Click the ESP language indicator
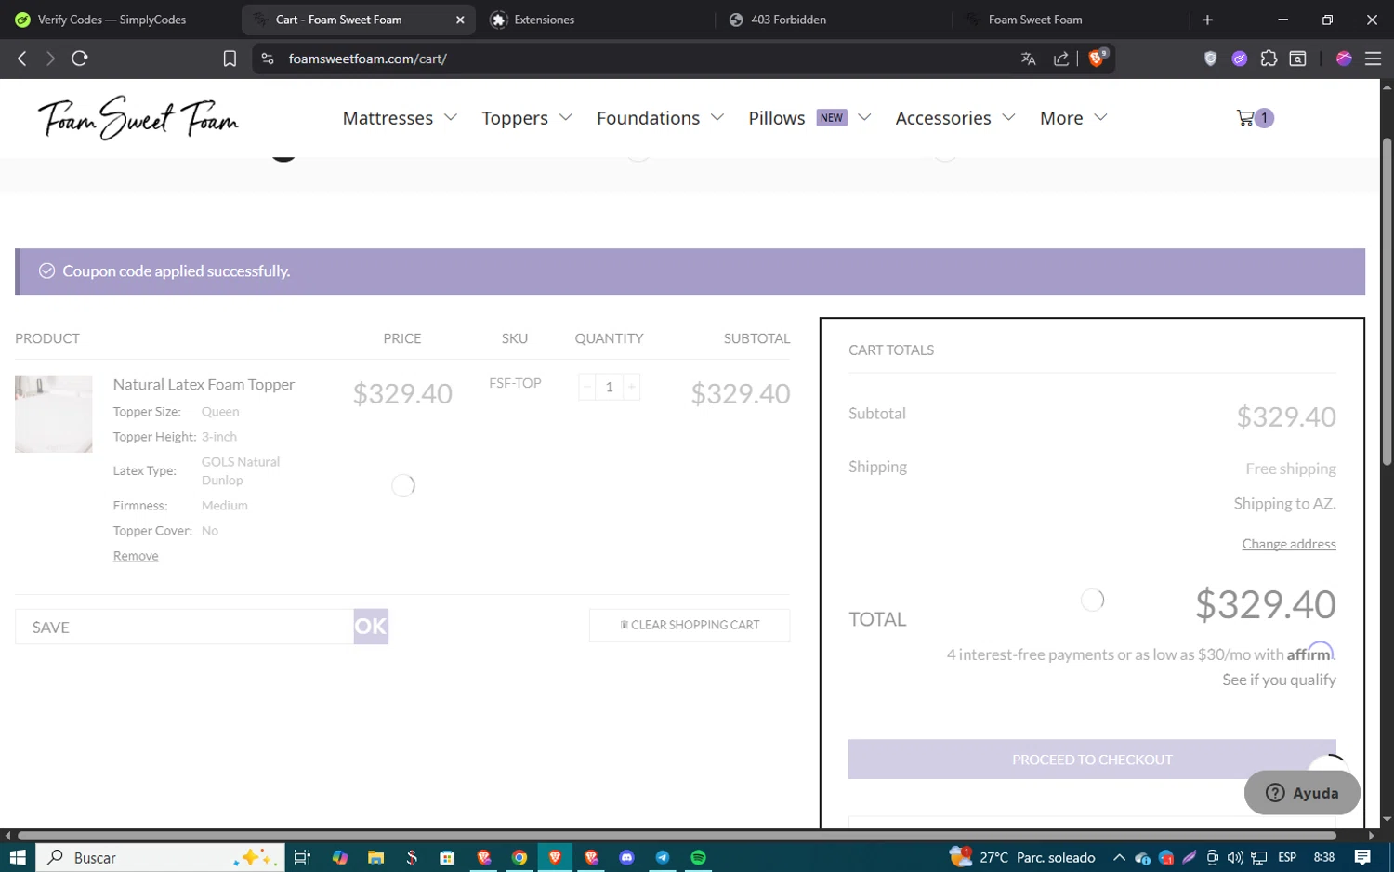1394x872 pixels. pos(1287,857)
